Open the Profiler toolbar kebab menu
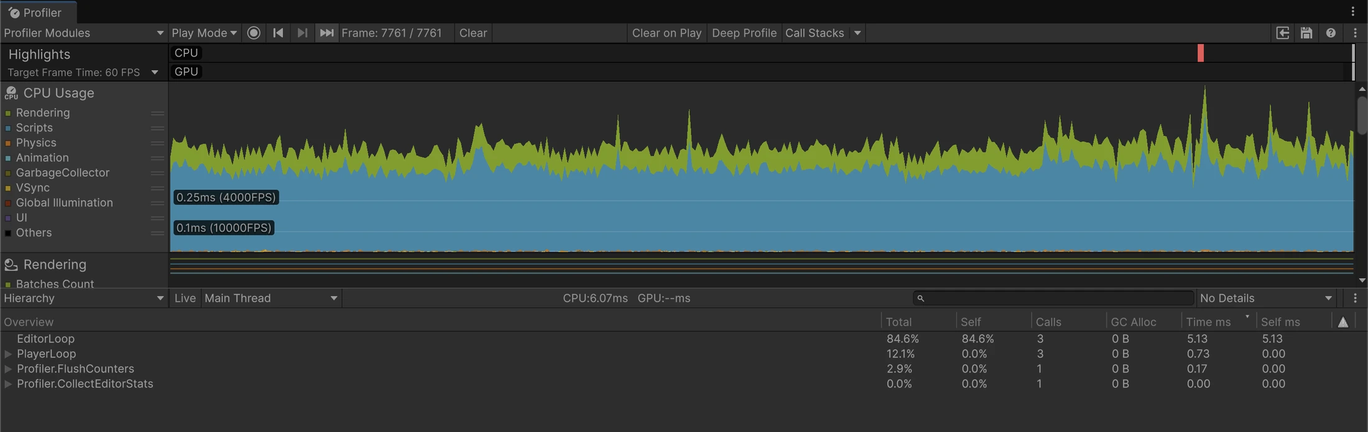Screen dimensions: 1368x432 pos(1355,33)
